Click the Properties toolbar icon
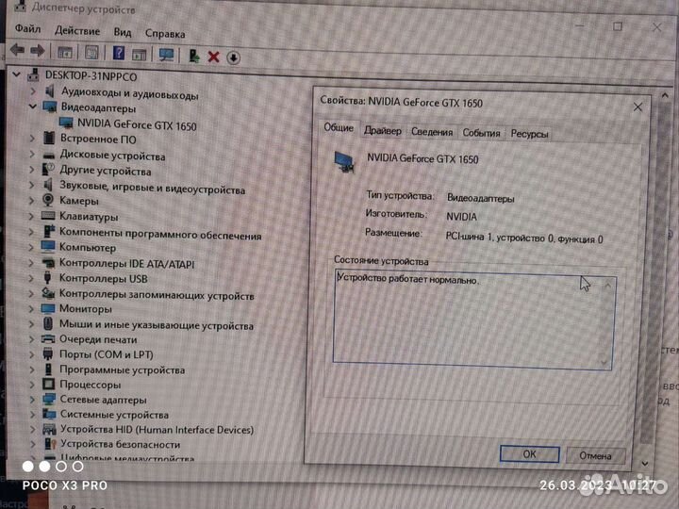Screen dimensions: 679x509 coord(91,53)
